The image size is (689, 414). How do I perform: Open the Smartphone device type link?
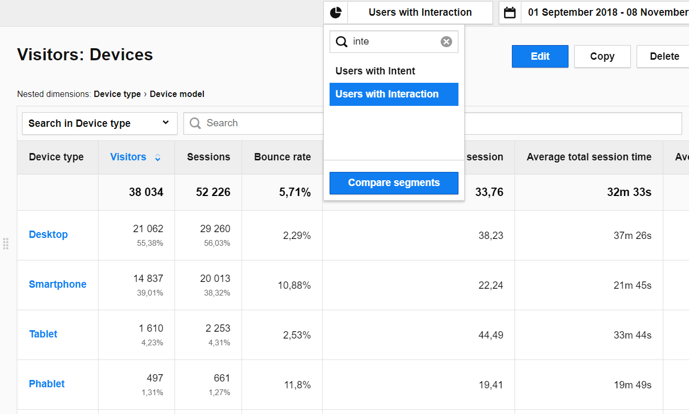pos(58,285)
